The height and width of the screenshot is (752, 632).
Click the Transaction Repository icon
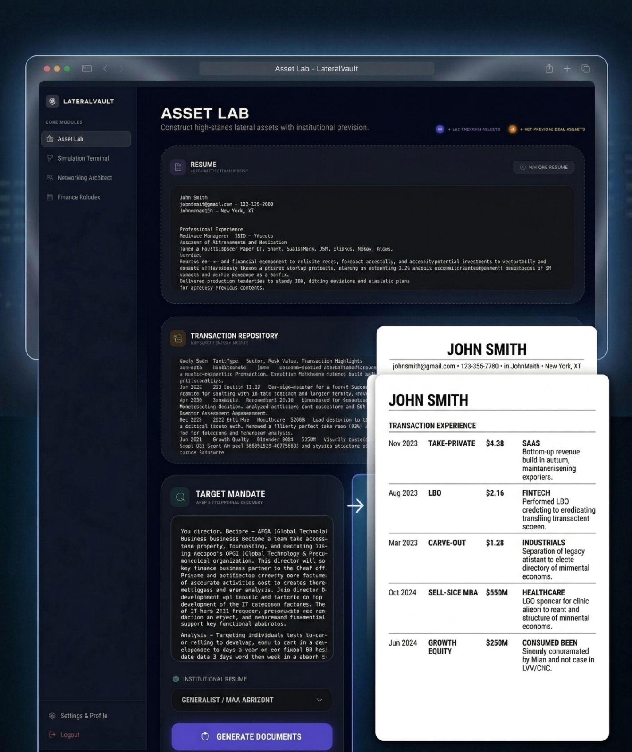coord(178,339)
